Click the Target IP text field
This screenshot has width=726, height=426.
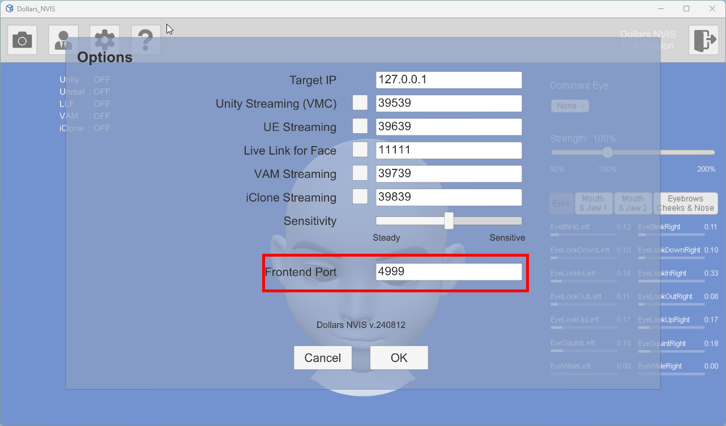point(449,80)
